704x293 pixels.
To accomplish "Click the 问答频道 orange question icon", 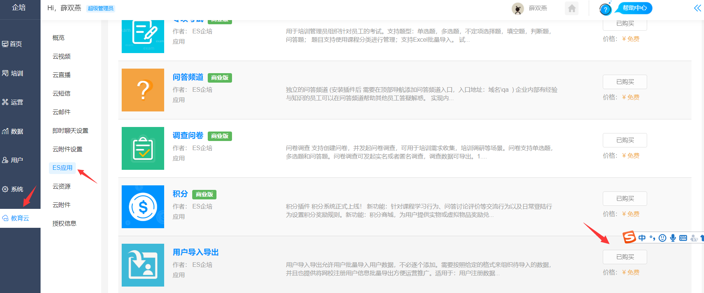I will [x=143, y=90].
